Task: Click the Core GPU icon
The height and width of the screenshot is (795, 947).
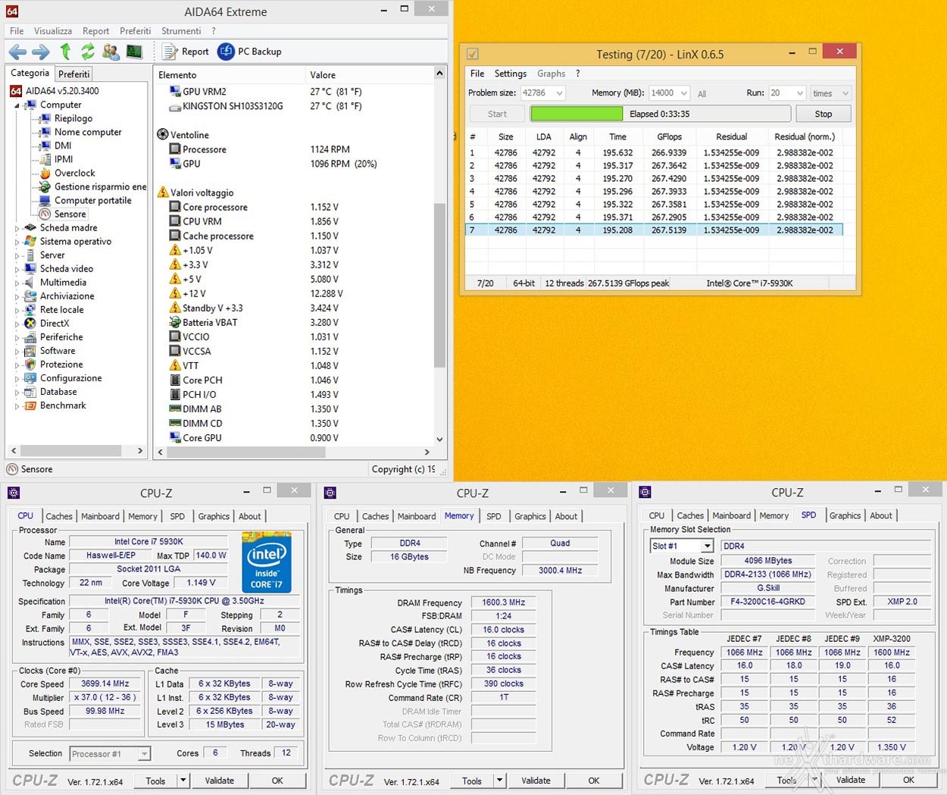Action: pos(175,437)
